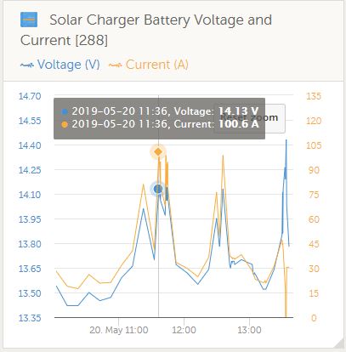Click the widget resize handle in corner
This screenshot has height=352, width=346.
(338, 344)
